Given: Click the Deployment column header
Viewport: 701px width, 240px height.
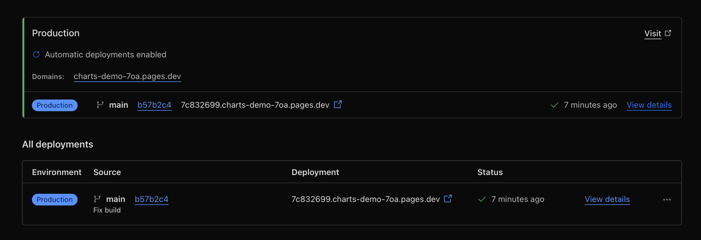Looking at the screenshot, I should (315, 172).
